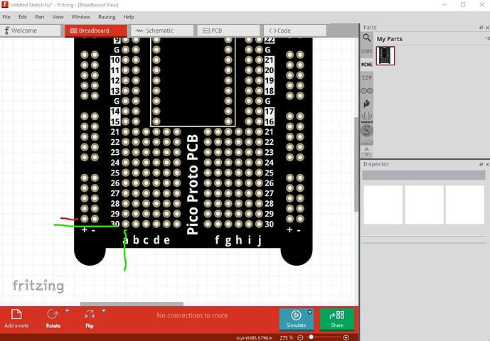Open the Routing menu

[x=107, y=17]
